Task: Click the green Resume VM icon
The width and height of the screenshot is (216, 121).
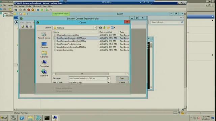Action: click(x=42, y=10)
